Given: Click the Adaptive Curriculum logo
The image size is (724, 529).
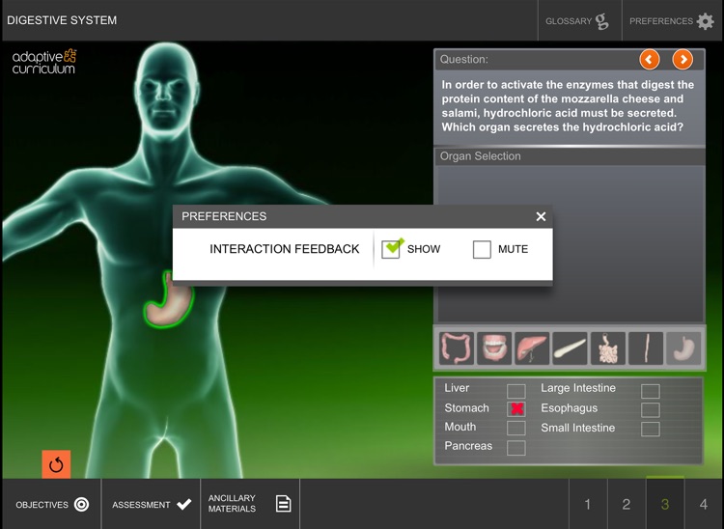Looking at the screenshot, I should click(x=44, y=62).
